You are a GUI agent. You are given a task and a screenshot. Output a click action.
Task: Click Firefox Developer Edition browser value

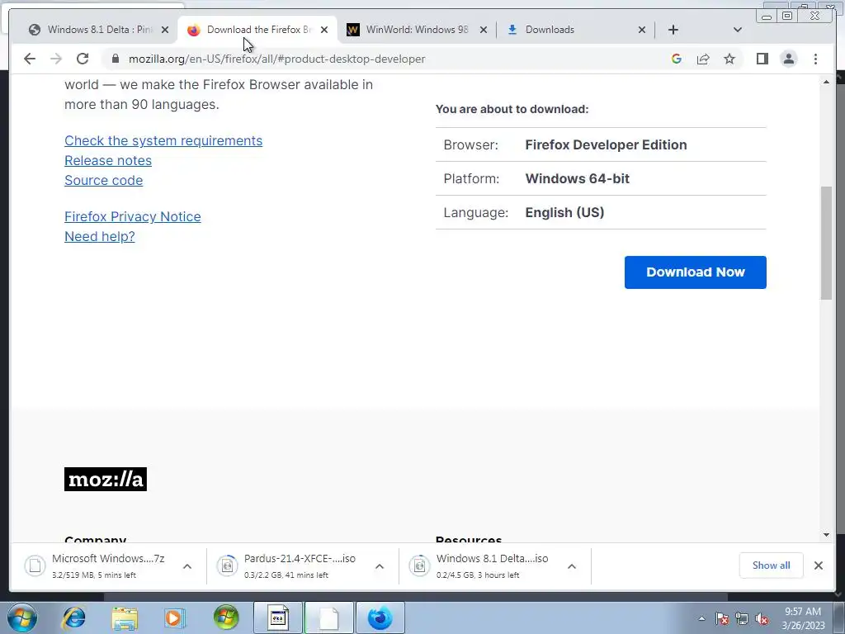(x=606, y=145)
